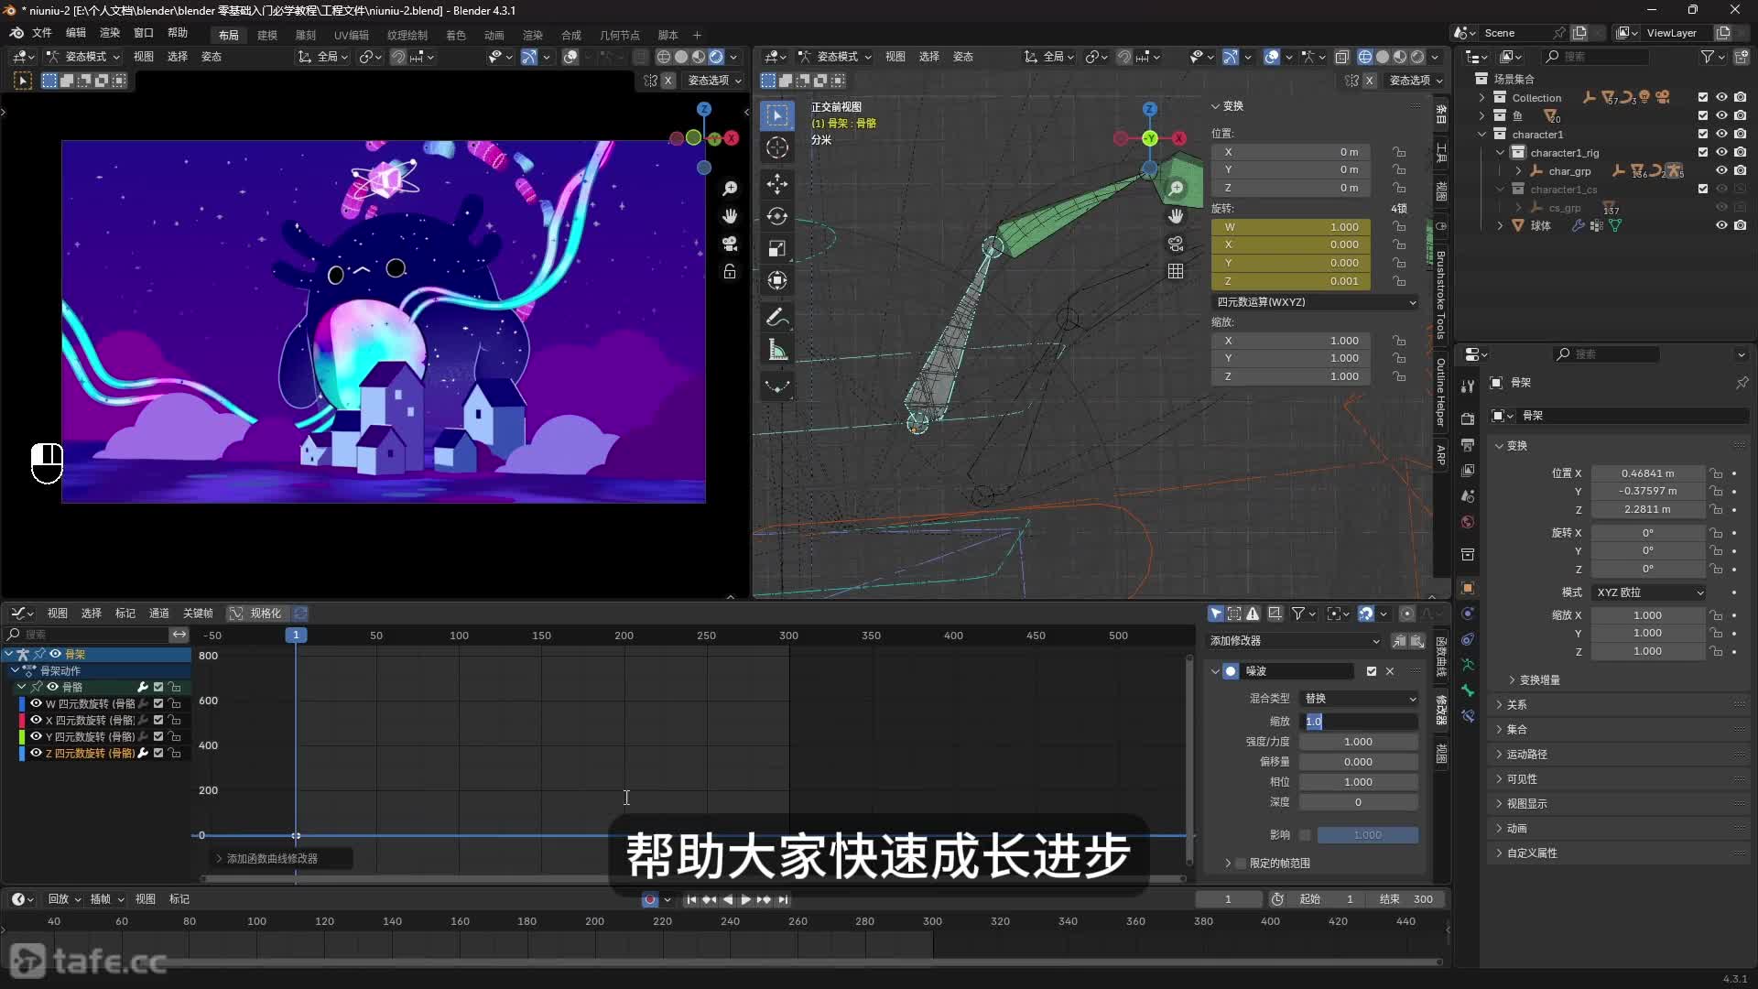1758x989 pixels.
Task: Click paste modifiers icon next to Add Modifier
Action: pos(1416,641)
